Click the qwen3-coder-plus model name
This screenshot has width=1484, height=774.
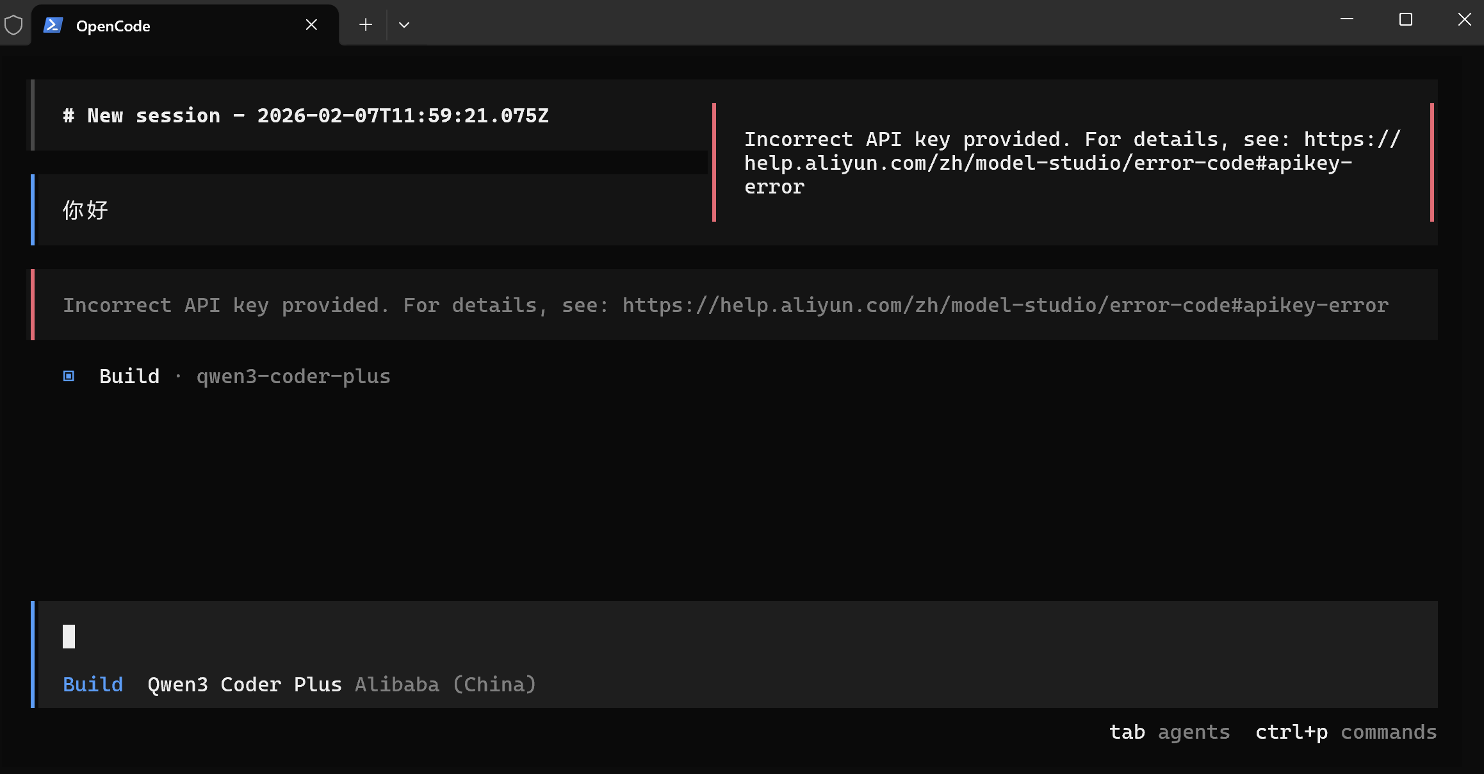(x=293, y=377)
